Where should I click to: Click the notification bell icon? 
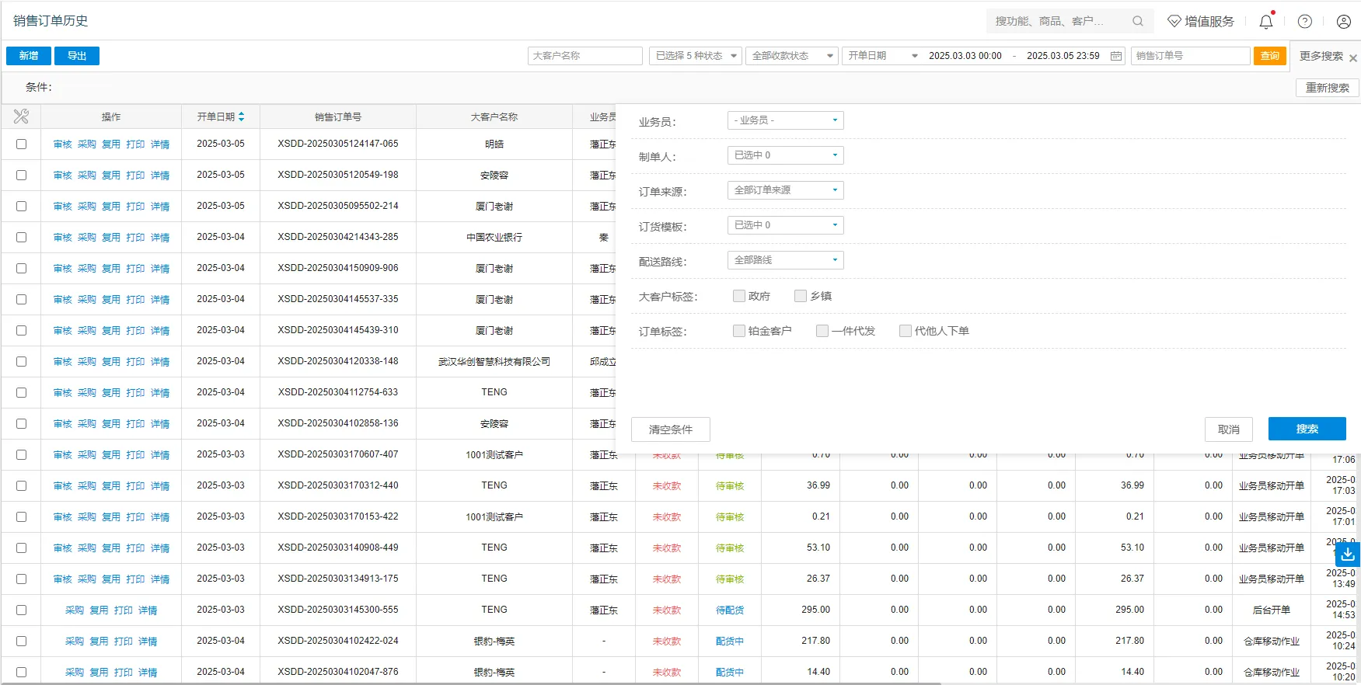[1265, 22]
